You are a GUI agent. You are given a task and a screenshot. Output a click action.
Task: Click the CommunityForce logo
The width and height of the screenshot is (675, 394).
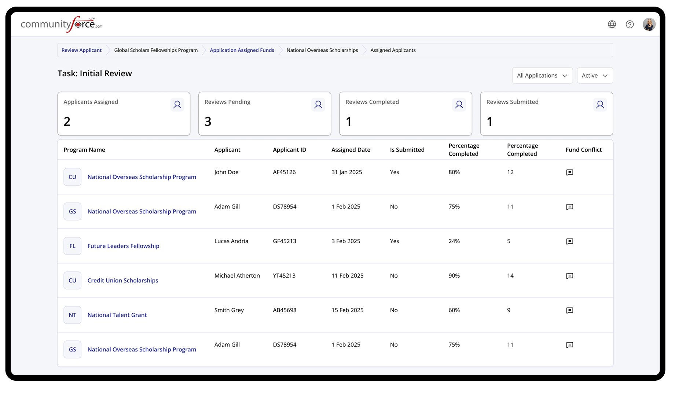pyautogui.click(x=61, y=24)
